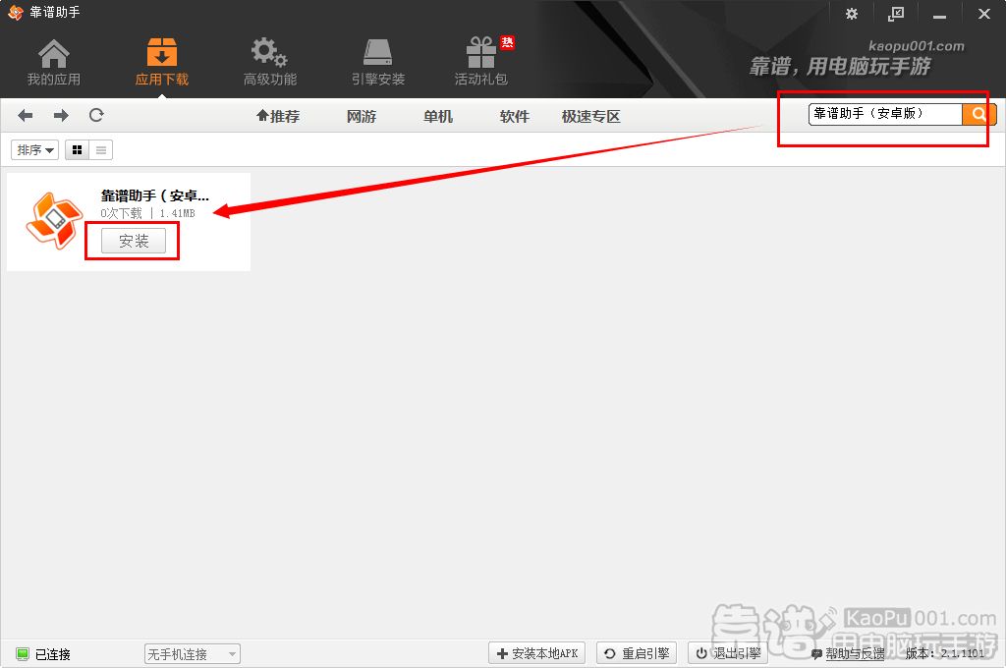The width and height of the screenshot is (1006, 668).
Task: Click the 安装 button for 靠谱助手
Action: tap(134, 241)
